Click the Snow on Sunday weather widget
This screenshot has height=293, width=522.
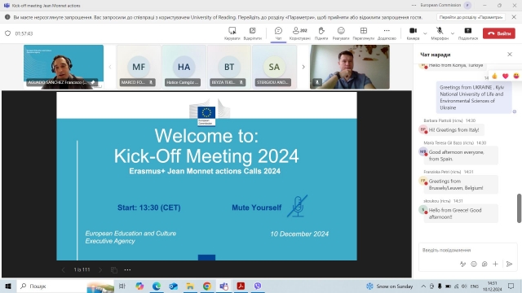[x=390, y=286]
